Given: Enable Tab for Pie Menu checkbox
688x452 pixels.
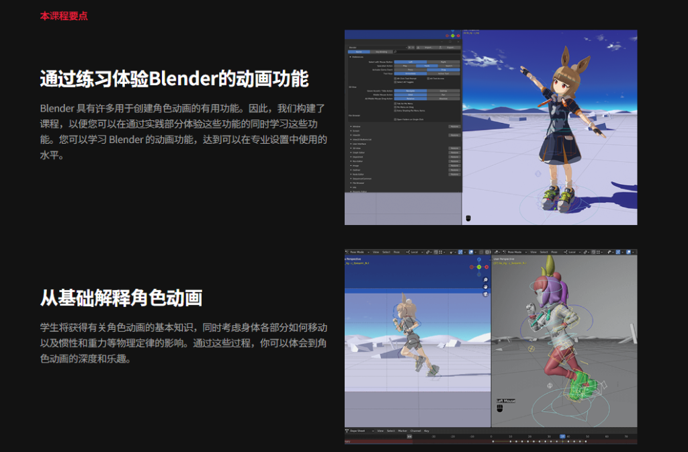Looking at the screenshot, I should (x=395, y=103).
